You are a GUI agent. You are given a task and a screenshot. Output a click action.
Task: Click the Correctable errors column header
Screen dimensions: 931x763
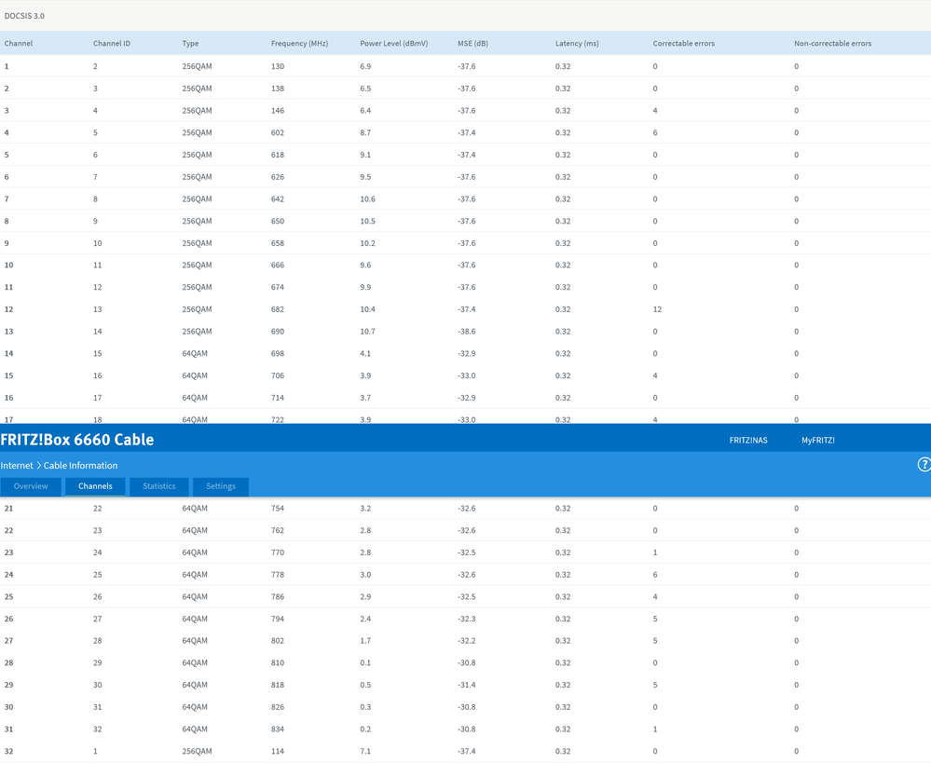coord(683,44)
